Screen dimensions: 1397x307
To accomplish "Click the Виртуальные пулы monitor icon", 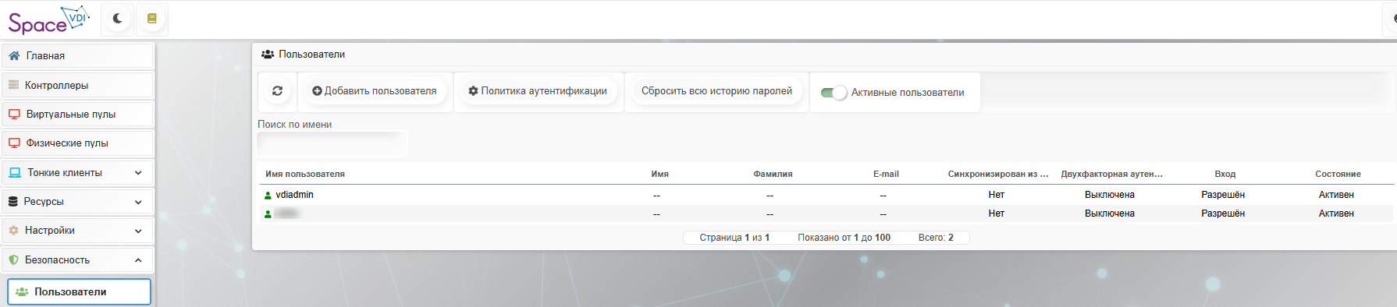I will [14, 114].
